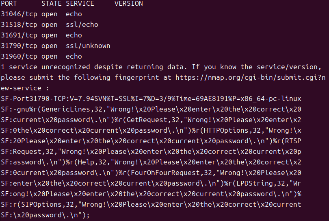Click the GenericLines probe name
The image size is (329, 221).
tap(54, 109)
